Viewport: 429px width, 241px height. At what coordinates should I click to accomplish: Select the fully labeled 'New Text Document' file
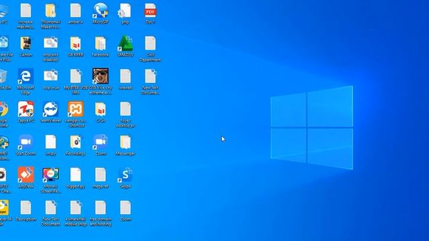tap(51, 213)
